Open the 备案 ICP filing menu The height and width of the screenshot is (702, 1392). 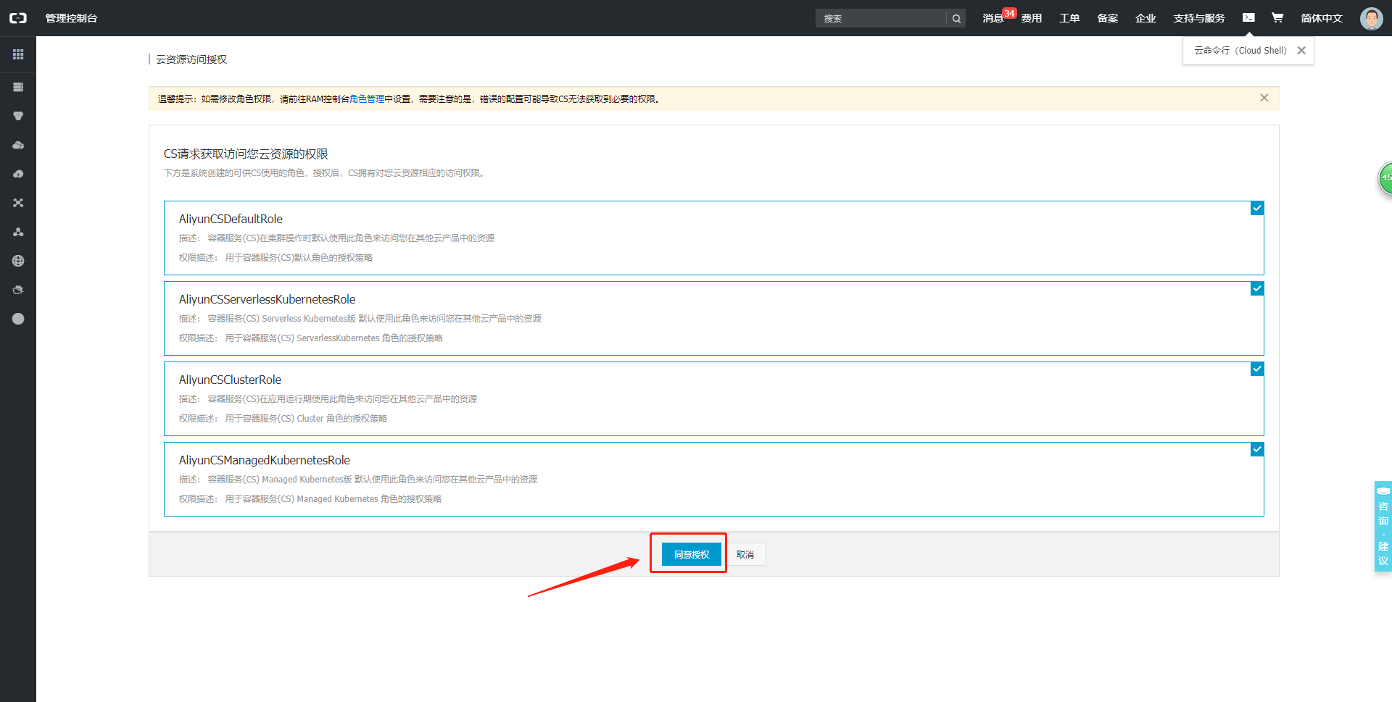coord(1107,18)
